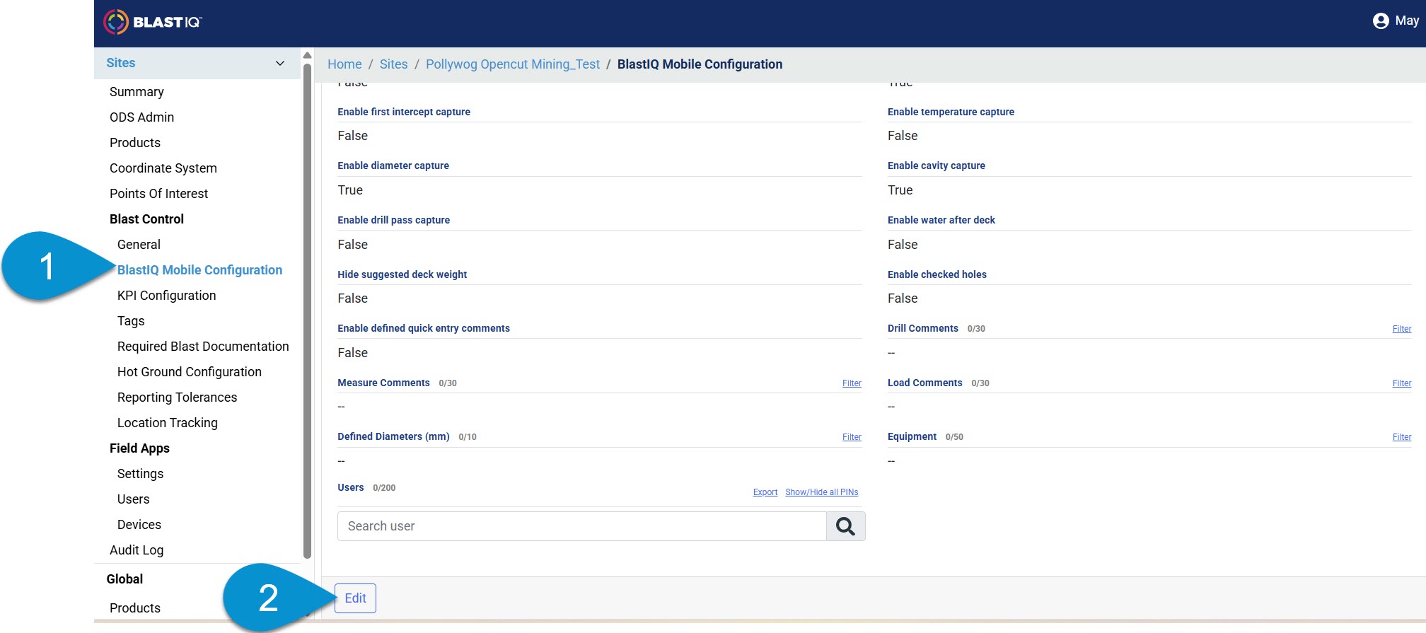Click 'Enable first intercept capture' label
1426x633 pixels.
[404, 112]
